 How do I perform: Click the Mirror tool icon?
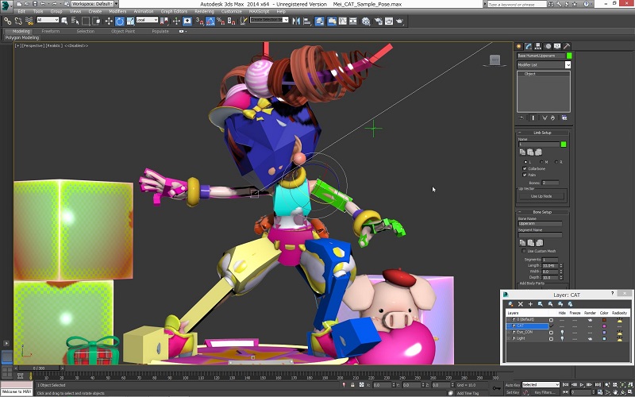tap(296, 21)
